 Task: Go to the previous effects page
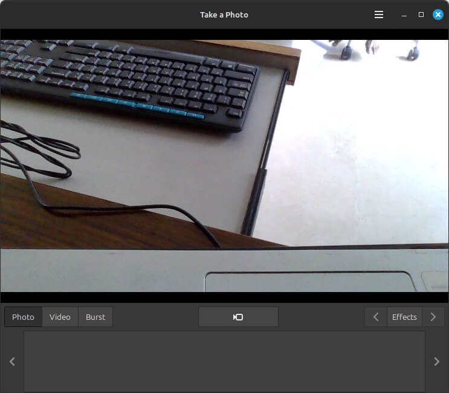(376, 317)
